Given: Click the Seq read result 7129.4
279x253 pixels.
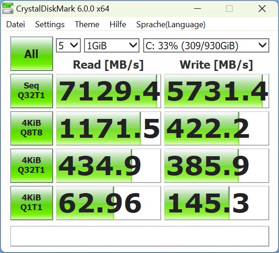Looking at the screenshot, I should pyautogui.click(x=109, y=91).
